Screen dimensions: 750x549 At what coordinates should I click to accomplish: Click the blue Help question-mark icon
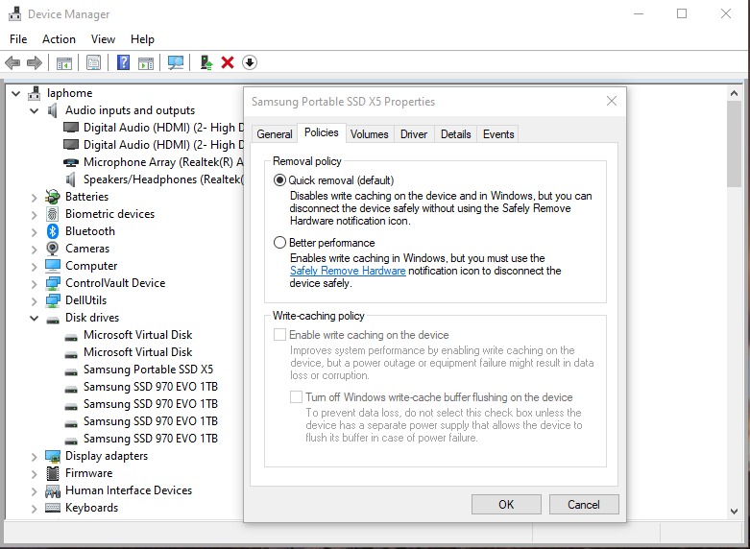click(x=124, y=62)
